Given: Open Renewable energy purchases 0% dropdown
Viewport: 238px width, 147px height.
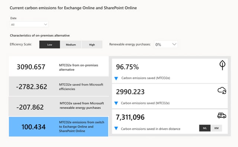Looking at the screenshot, I should (166, 44).
